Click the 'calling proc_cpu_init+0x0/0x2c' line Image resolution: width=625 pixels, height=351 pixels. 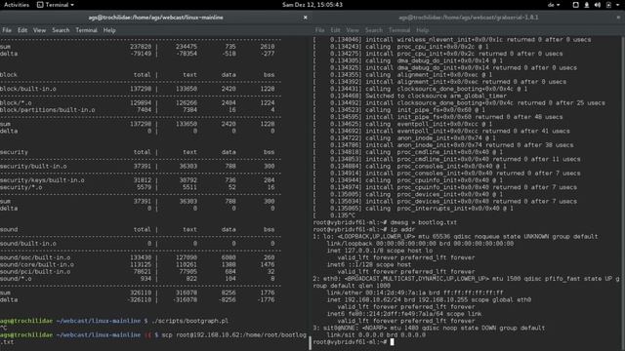click(402, 47)
